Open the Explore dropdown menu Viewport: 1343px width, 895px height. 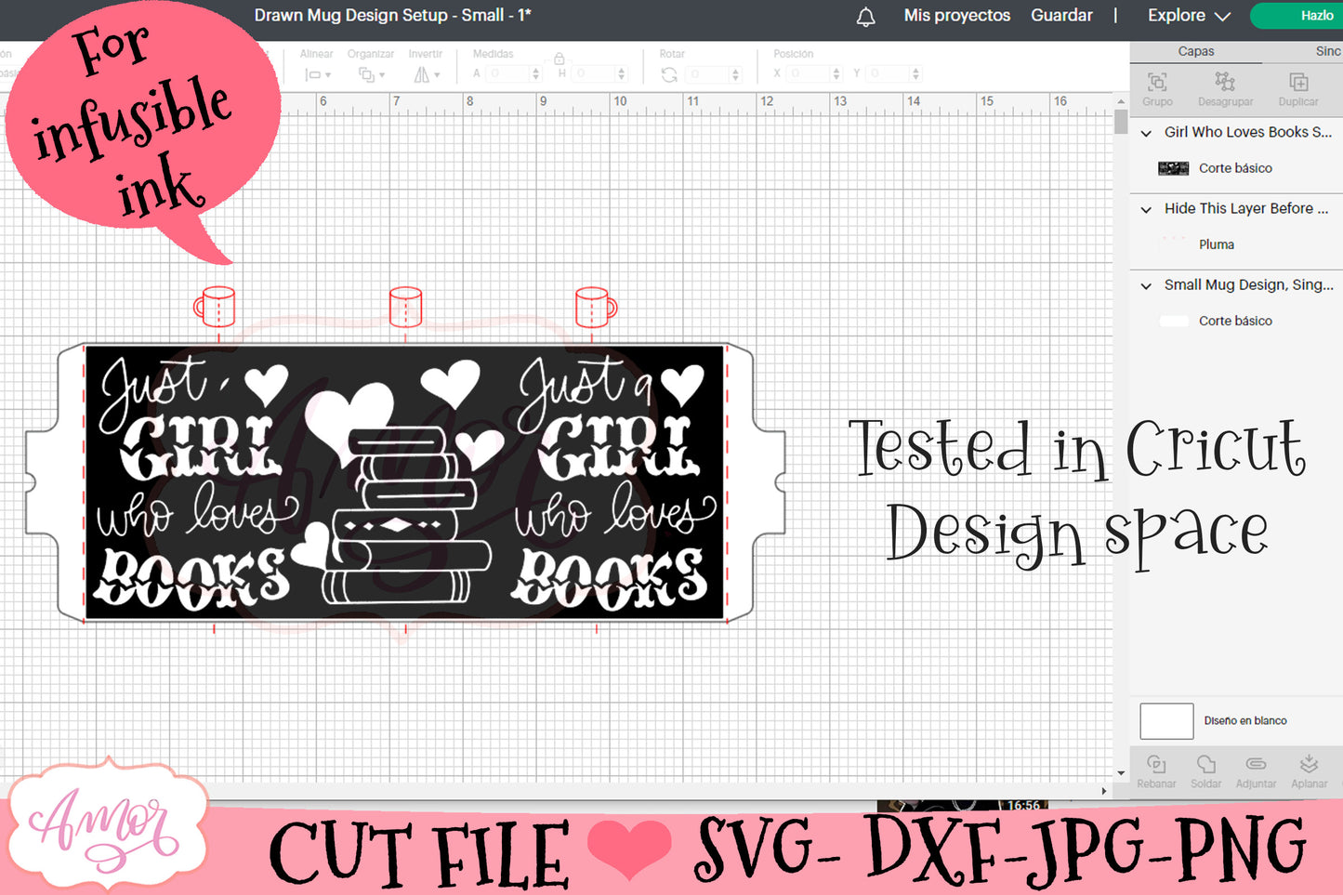[x=1189, y=16]
